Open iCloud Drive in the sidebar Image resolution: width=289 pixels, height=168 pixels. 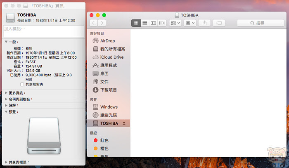[109, 57]
